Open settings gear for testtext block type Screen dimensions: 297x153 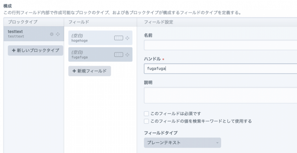tap(52, 34)
